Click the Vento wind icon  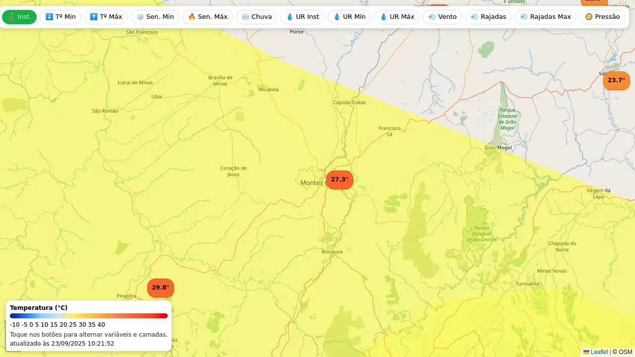(432, 17)
